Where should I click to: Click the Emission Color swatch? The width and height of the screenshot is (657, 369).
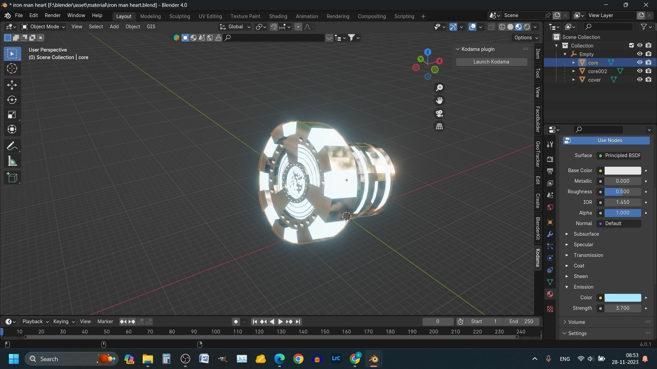click(x=622, y=298)
